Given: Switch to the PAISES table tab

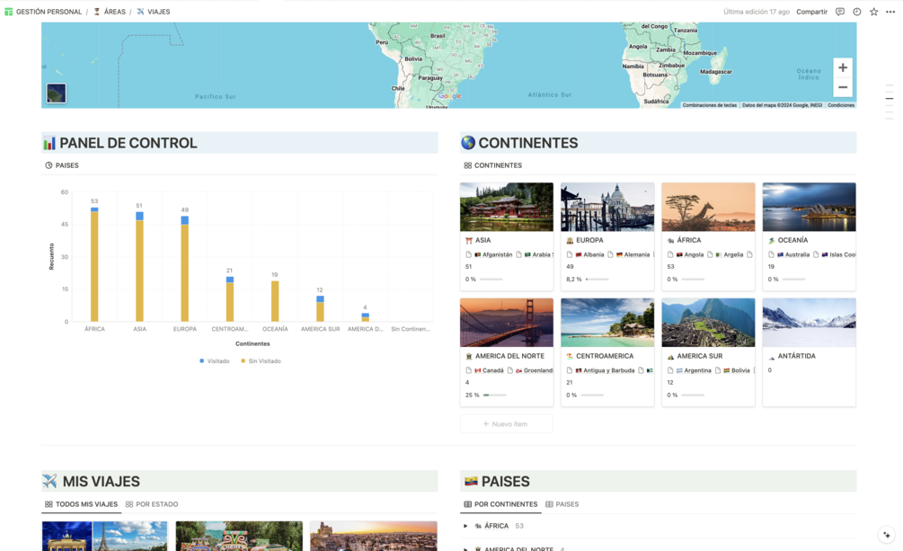Looking at the screenshot, I should [562, 504].
